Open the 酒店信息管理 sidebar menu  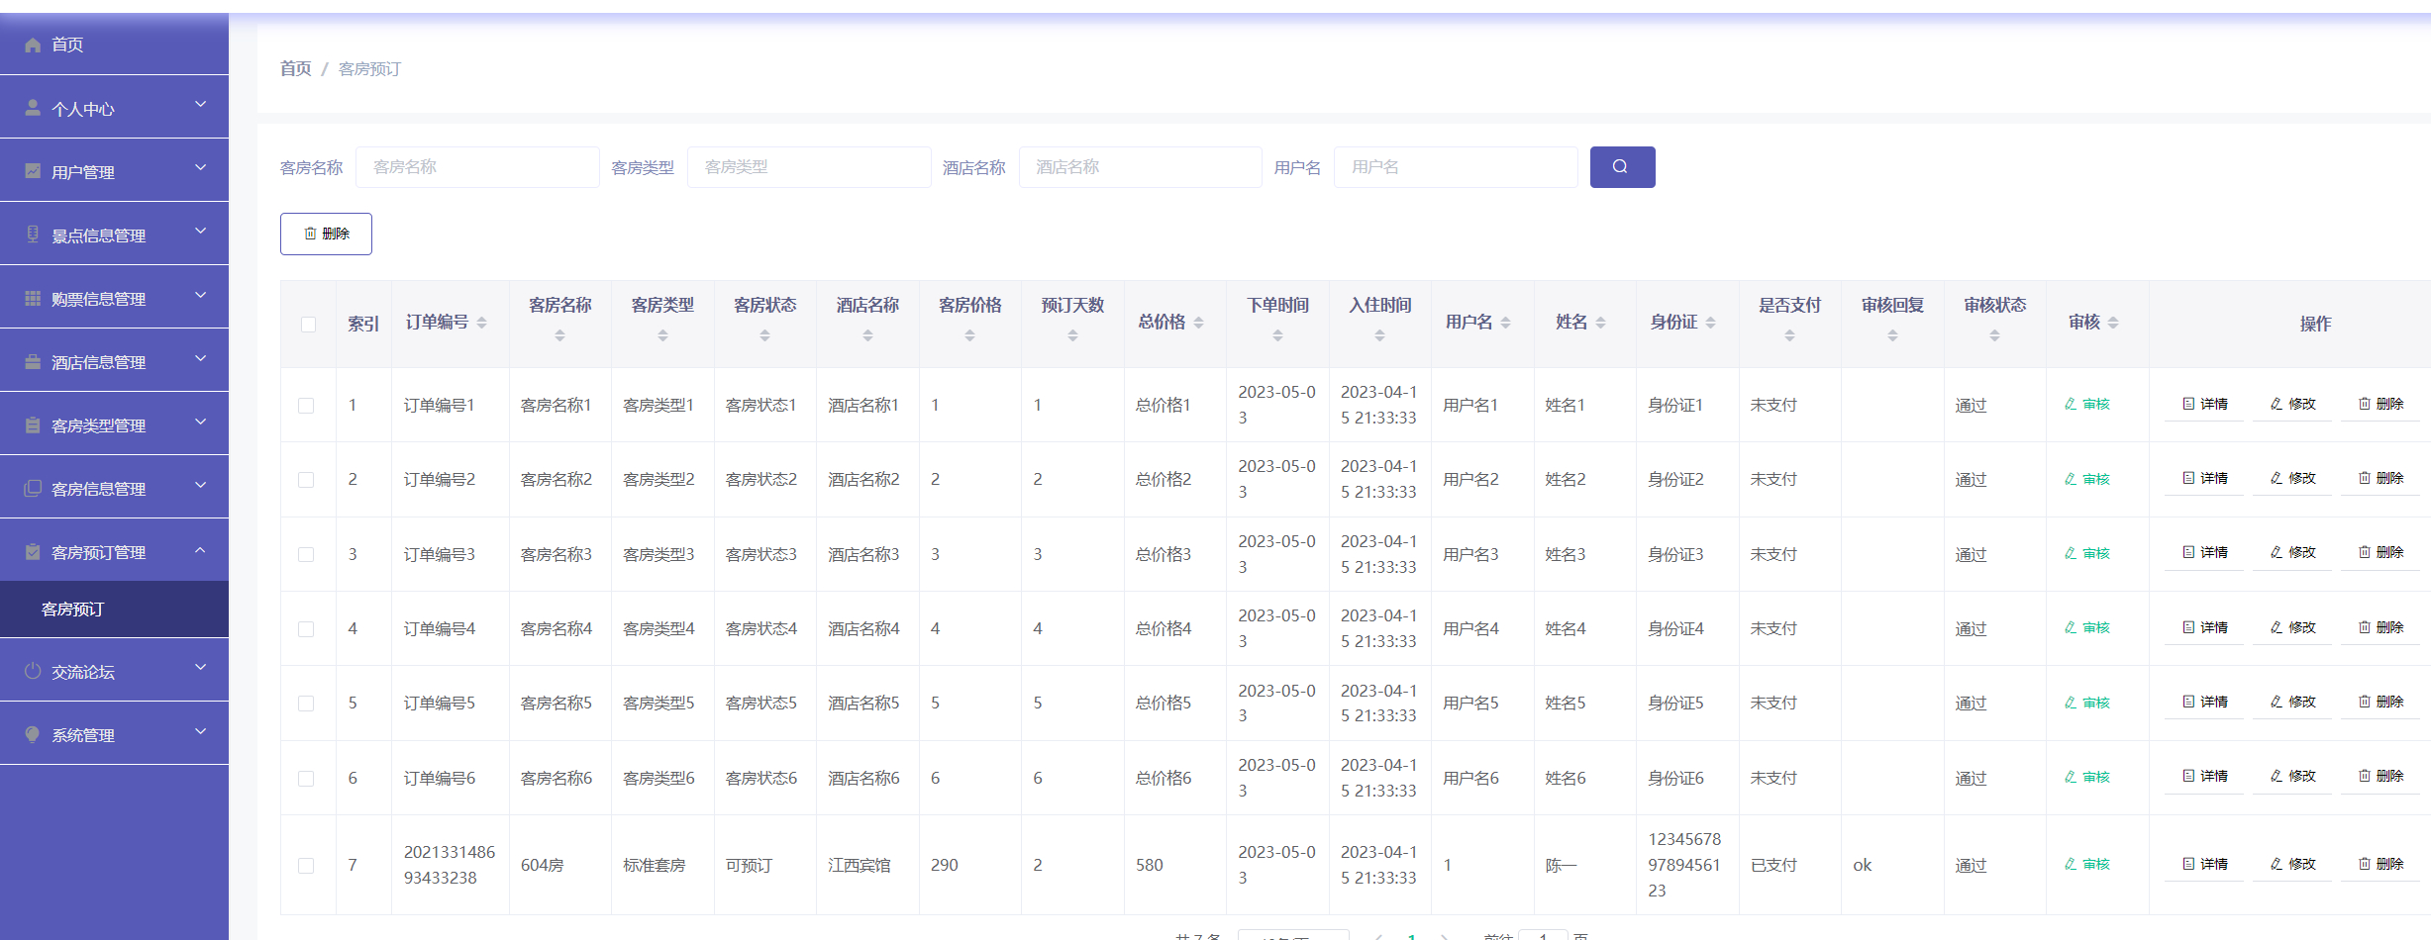[114, 361]
